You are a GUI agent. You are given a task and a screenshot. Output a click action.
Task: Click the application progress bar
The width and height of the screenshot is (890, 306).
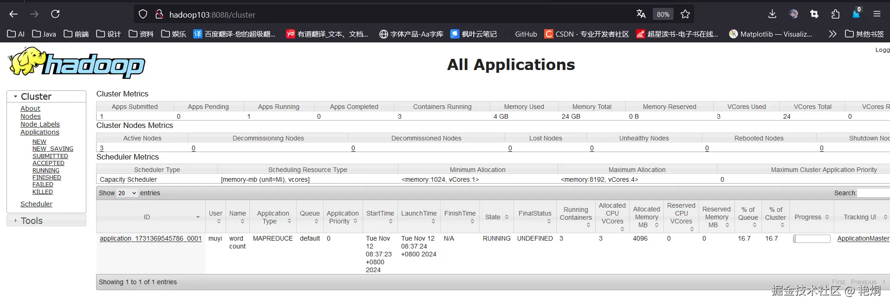click(x=812, y=239)
